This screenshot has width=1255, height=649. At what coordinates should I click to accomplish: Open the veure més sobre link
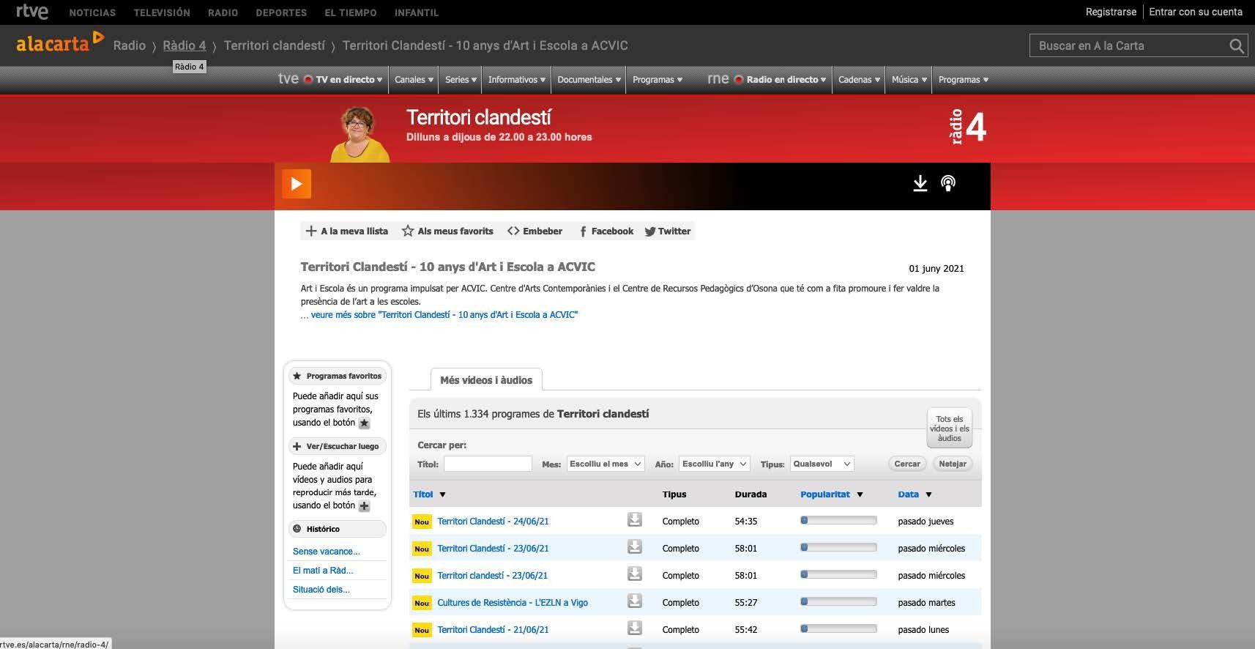click(x=444, y=315)
